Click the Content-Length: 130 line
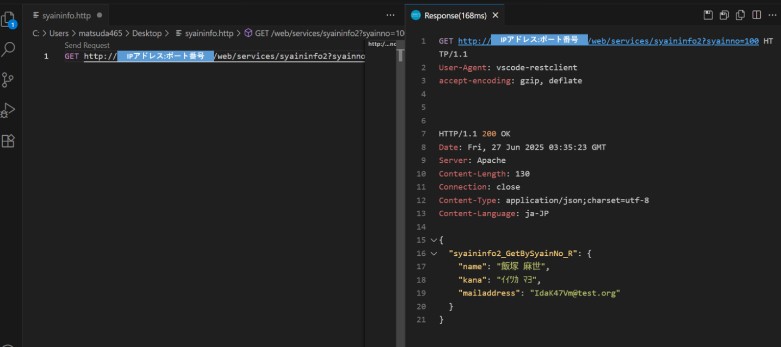781x347 pixels. pyautogui.click(x=484, y=174)
